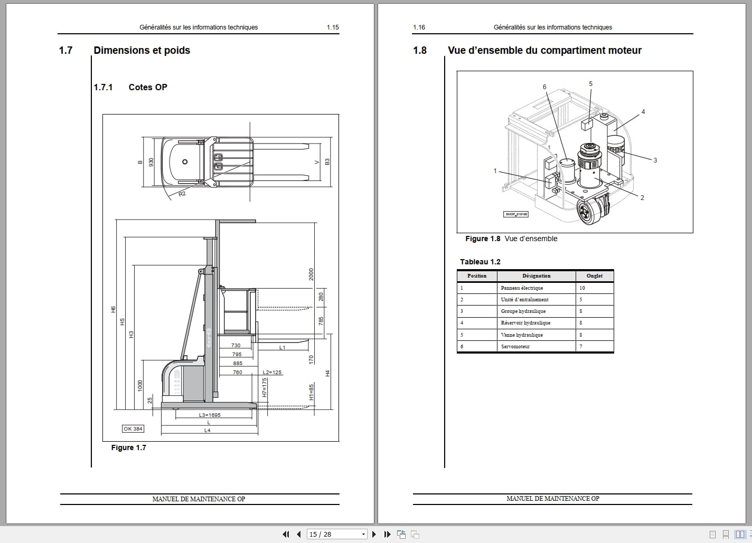Go to the previous page
This screenshot has height=543, width=752.
pyautogui.click(x=299, y=534)
